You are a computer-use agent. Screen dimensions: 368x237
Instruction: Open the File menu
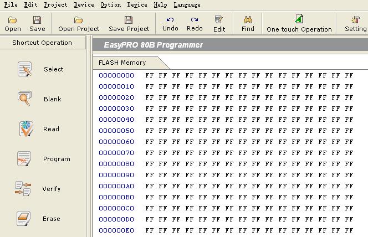pyautogui.click(x=11, y=4)
